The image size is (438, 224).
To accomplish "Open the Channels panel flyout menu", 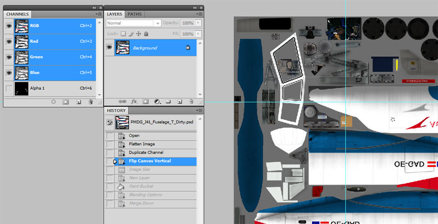I will coord(99,14).
